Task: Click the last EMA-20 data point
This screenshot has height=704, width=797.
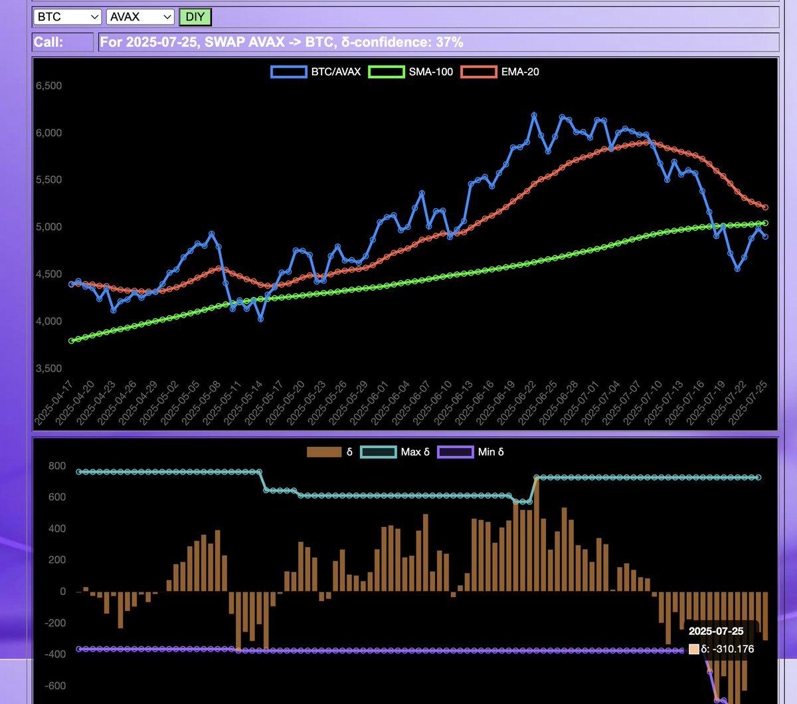Action: pos(765,207)
